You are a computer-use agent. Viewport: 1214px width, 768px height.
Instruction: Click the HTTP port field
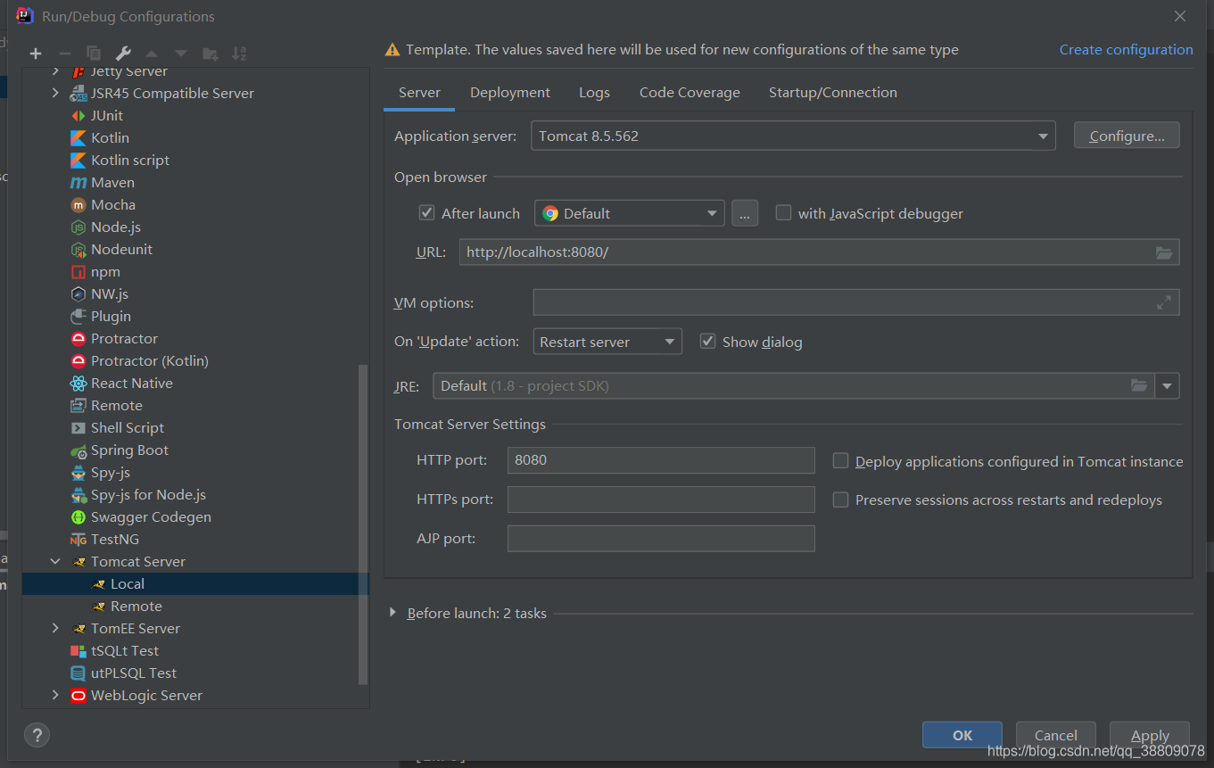tap(661, 460)
